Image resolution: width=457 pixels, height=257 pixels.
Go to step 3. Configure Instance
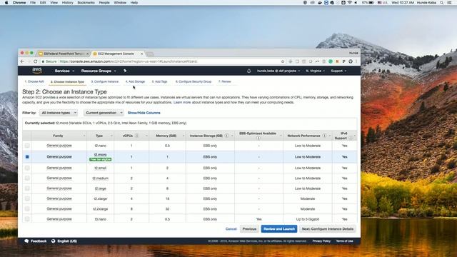pos(105,81)
